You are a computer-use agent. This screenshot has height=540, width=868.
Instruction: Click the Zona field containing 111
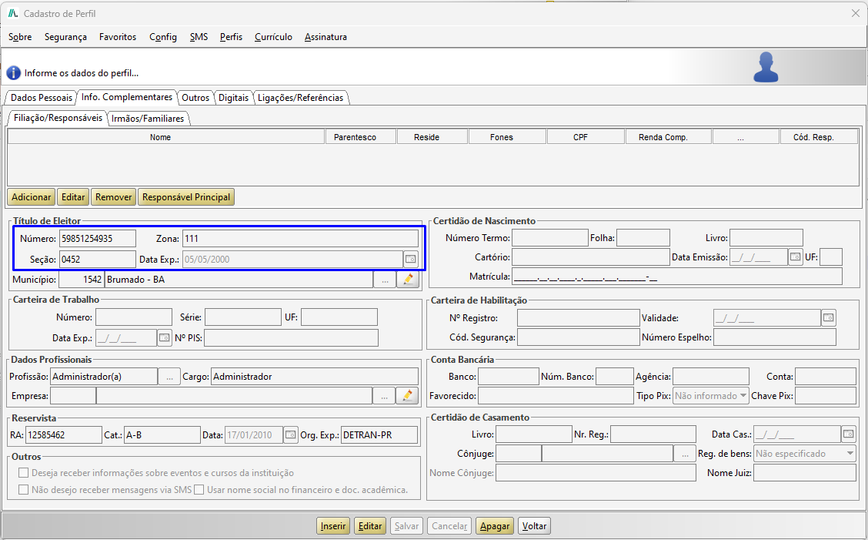(x=300, y=238)
